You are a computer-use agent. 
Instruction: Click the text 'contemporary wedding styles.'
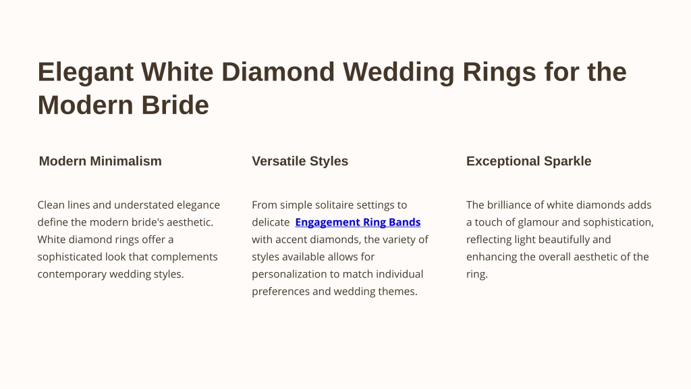pos(111,274)
